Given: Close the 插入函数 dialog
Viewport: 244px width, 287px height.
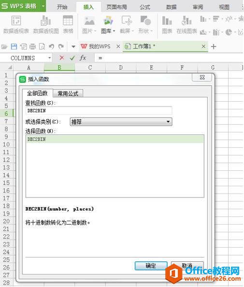Looking at the screenshot, I should click(202, 77).
